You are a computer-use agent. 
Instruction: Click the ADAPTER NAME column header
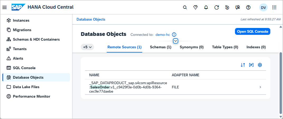pyautogui.click(x=186, y=75)
